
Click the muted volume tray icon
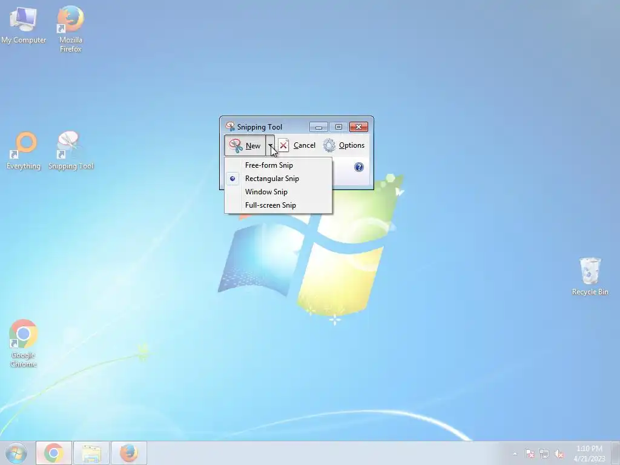pos(559,453)
